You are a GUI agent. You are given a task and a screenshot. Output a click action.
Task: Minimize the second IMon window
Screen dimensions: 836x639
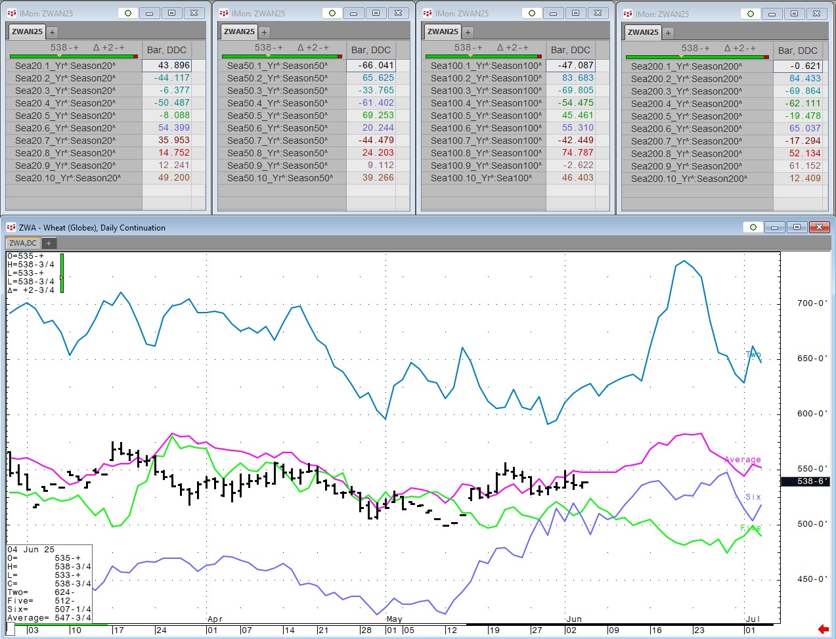pyautogui.click(x=354, y=13)
